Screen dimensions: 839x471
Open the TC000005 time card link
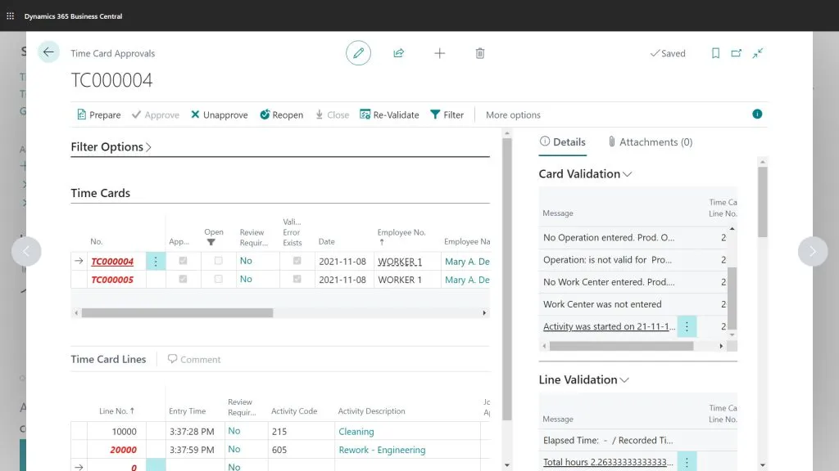pos(112,280)
